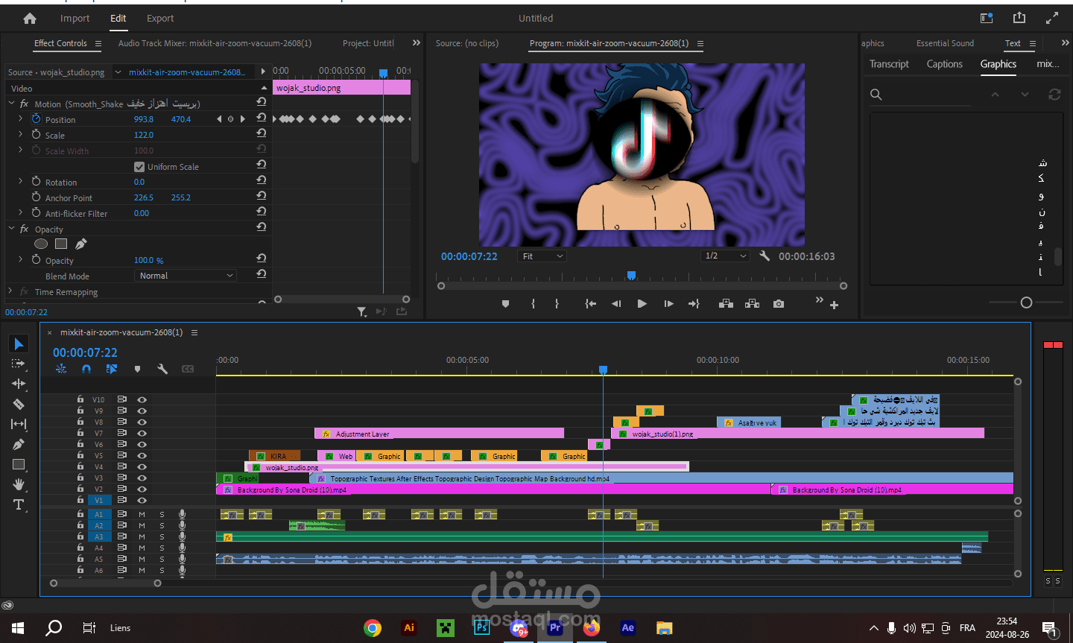Reset the Position parameter
Screen dimensions: 1073x643
(x=262, y=118)
